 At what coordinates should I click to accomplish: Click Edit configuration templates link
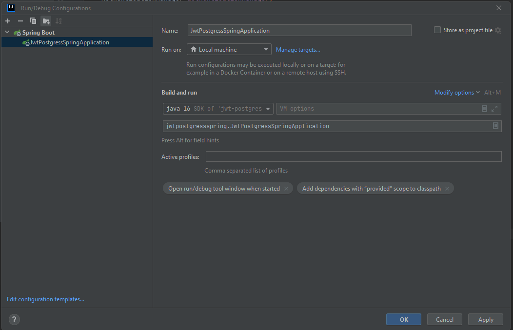click(45, 299)
